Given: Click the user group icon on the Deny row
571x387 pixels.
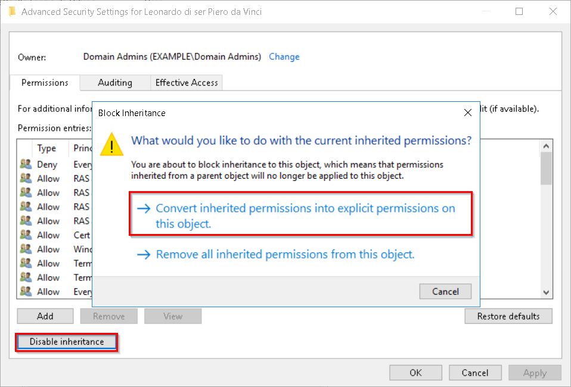Looking at the screenshot, I should [x=26, y=164].
